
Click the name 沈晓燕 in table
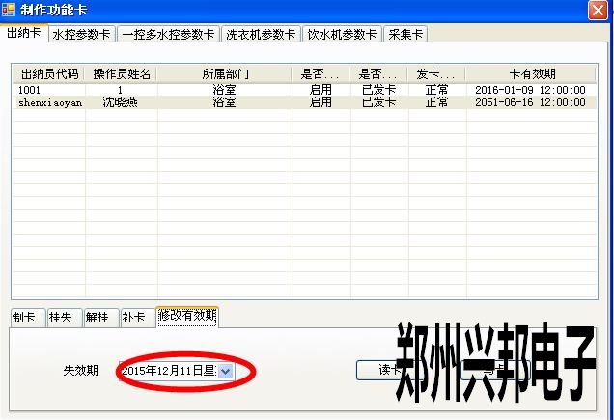(121, 102)
